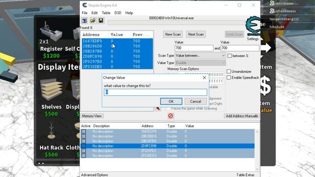Click the new value input field
315x177 pixels.
[156, 92]
